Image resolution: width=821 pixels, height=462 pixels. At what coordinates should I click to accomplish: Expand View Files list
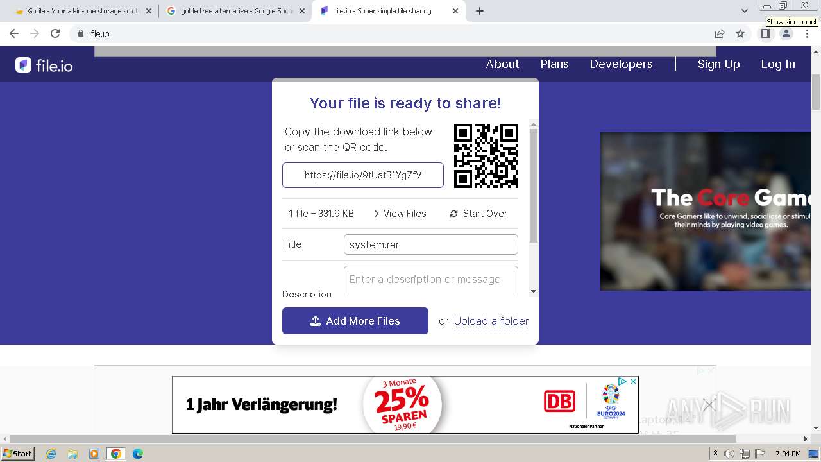coord(400,214)
